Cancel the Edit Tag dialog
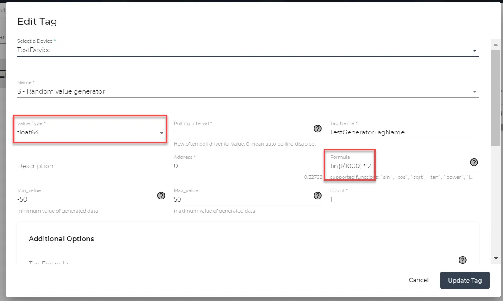Image resolution: width=503 pixels, height=301 pixels. 419,280
